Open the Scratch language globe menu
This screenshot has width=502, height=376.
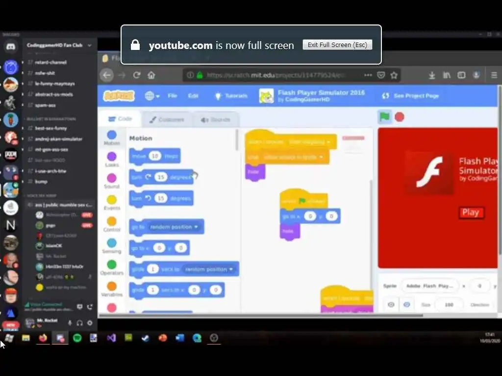[152, 95]
